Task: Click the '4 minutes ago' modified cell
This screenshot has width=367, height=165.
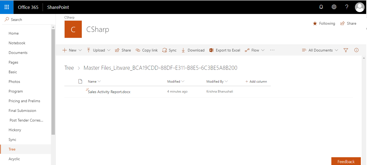Action: pos(177,91)
